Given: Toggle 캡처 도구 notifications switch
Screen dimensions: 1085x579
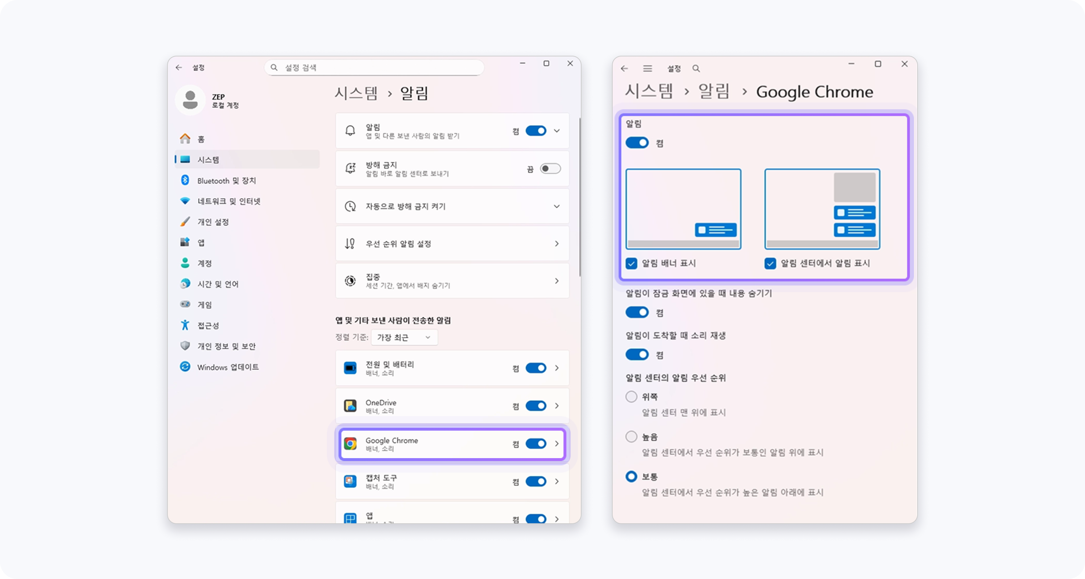Looking at the screenshot, I should click(x=536, y=481).
